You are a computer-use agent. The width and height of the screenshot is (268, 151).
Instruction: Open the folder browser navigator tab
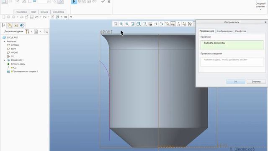pos(10,25)
